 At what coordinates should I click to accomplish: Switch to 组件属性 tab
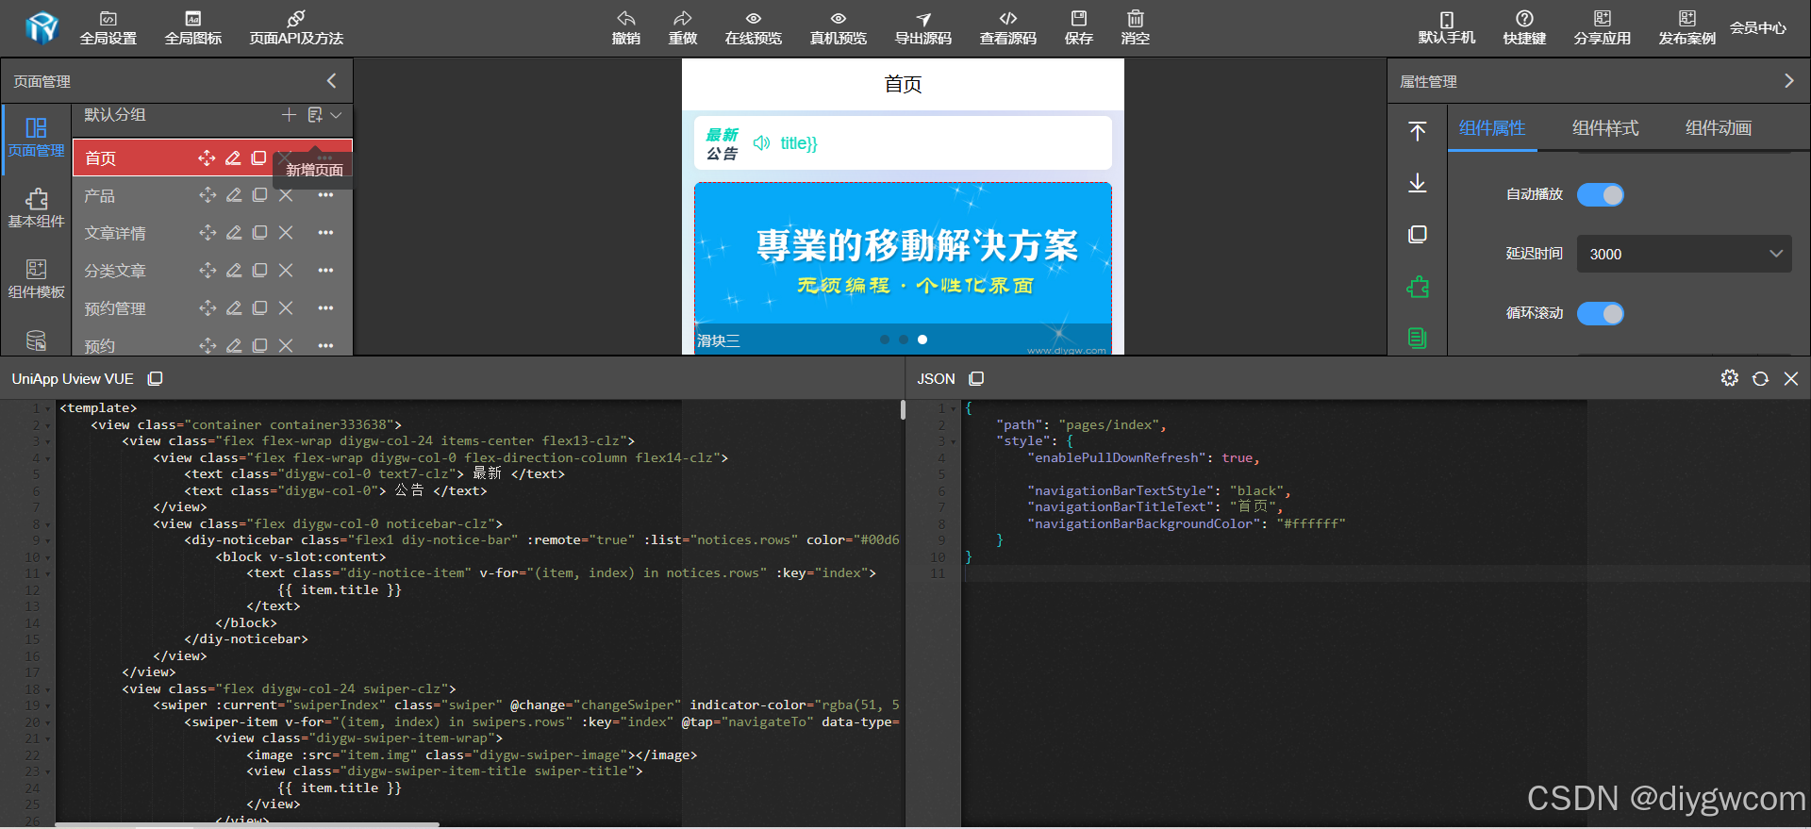pyautogui.click(x=1491, y=128)
